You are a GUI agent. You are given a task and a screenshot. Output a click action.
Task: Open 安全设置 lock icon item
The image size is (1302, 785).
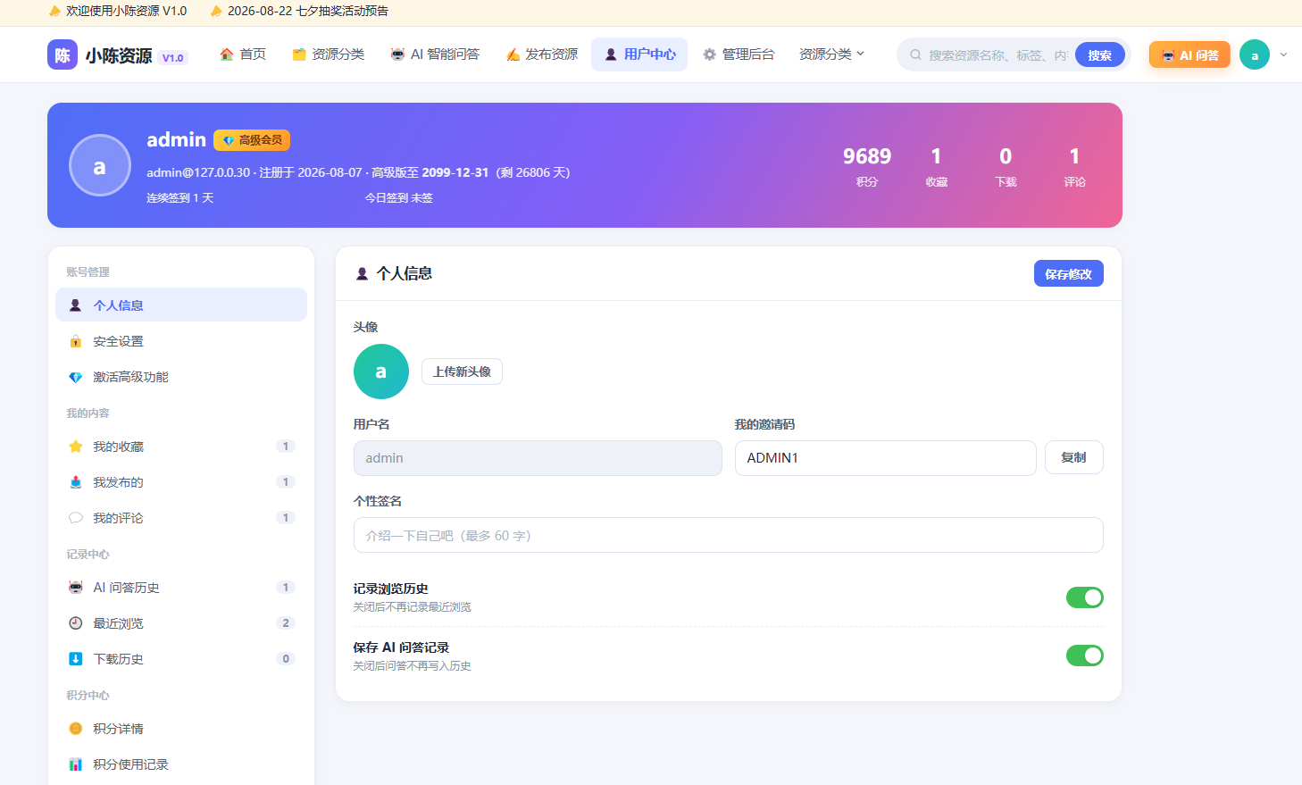click(x=181, y=341)
